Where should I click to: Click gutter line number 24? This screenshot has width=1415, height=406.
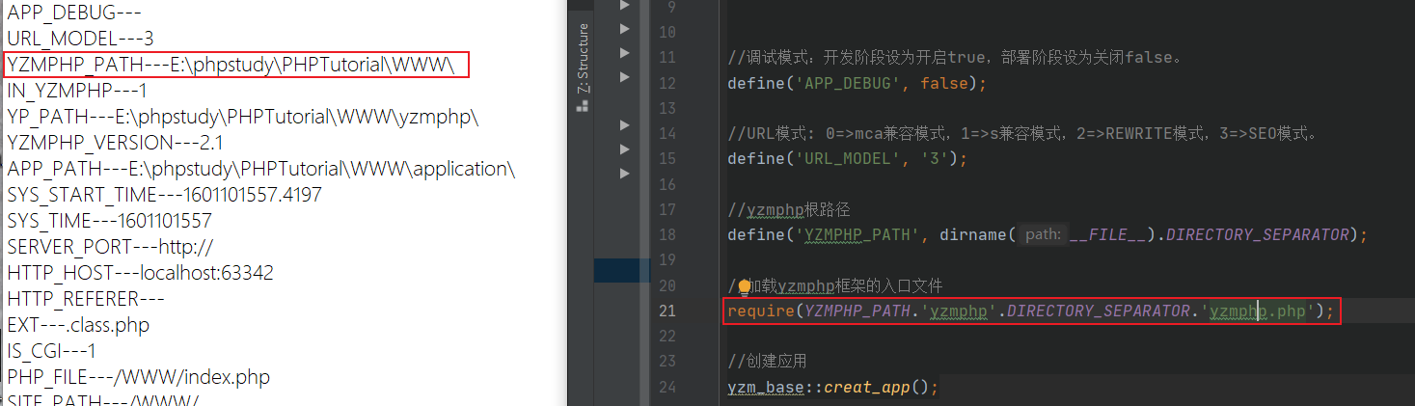[x=667, y=388]
